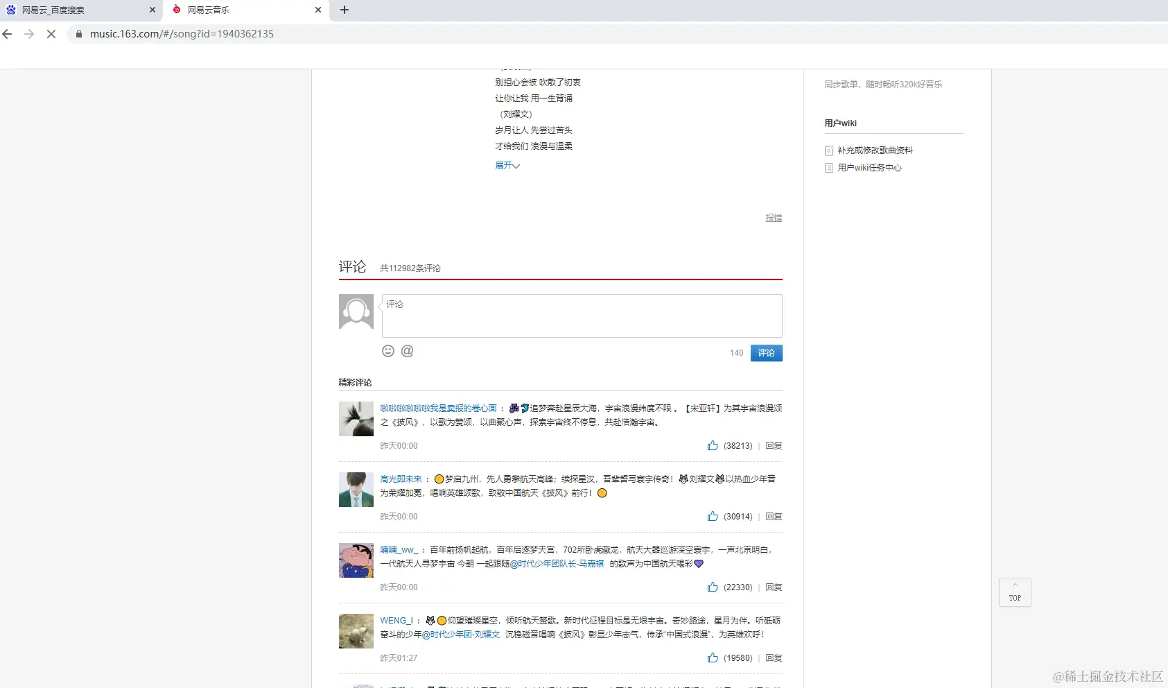The image size is (1168, 688).
Task: Open 用户wiki任务中心 link
Action: [869, 168]
